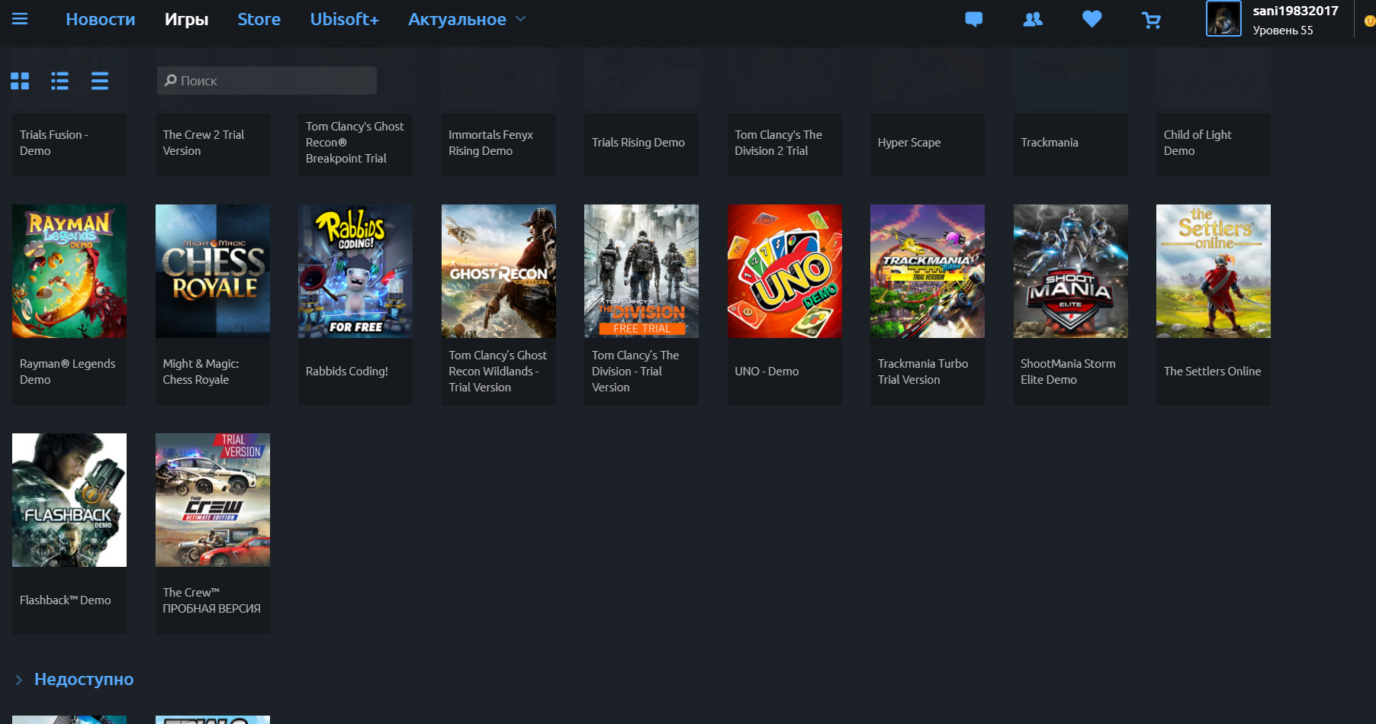Open Ubisoft+ subscription page
Image resolution: width=1376 pixels, height=724 pixels.
[x=343, y=19]
